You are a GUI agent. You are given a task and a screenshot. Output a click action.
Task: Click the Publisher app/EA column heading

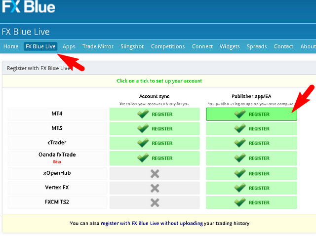point(251,96)
